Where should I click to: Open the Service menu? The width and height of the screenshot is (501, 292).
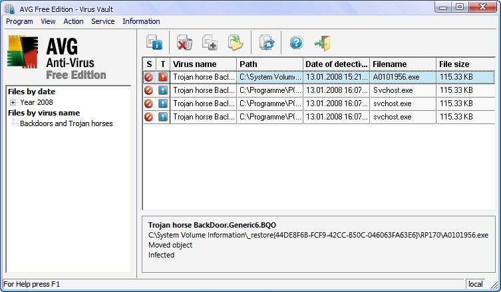(x=103, y=21)
